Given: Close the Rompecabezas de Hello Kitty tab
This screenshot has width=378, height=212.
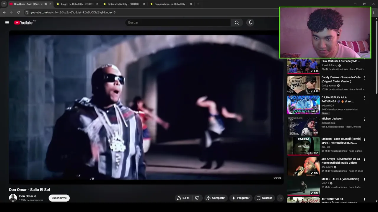Looking at the screenshot, I should tap(191, 4).
